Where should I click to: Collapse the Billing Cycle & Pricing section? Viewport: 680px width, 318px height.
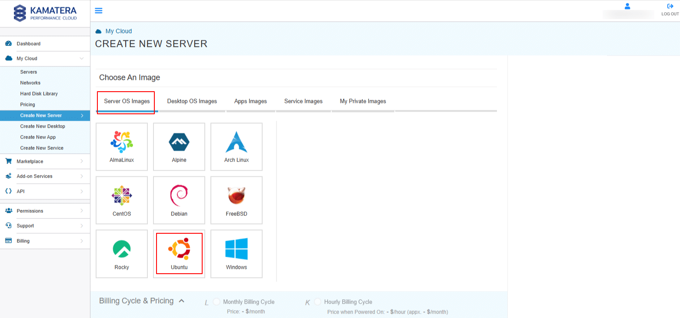(182, 301)
